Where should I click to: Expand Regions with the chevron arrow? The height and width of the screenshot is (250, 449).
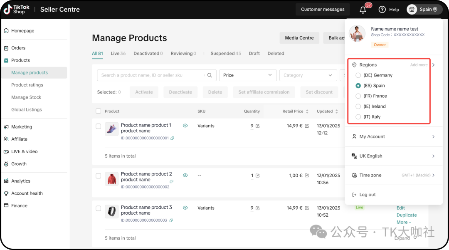pos(434,65)
